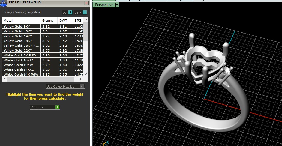282x146 pixels.
Task: Click the table scroll up arrow
Action: pos(85,19)
